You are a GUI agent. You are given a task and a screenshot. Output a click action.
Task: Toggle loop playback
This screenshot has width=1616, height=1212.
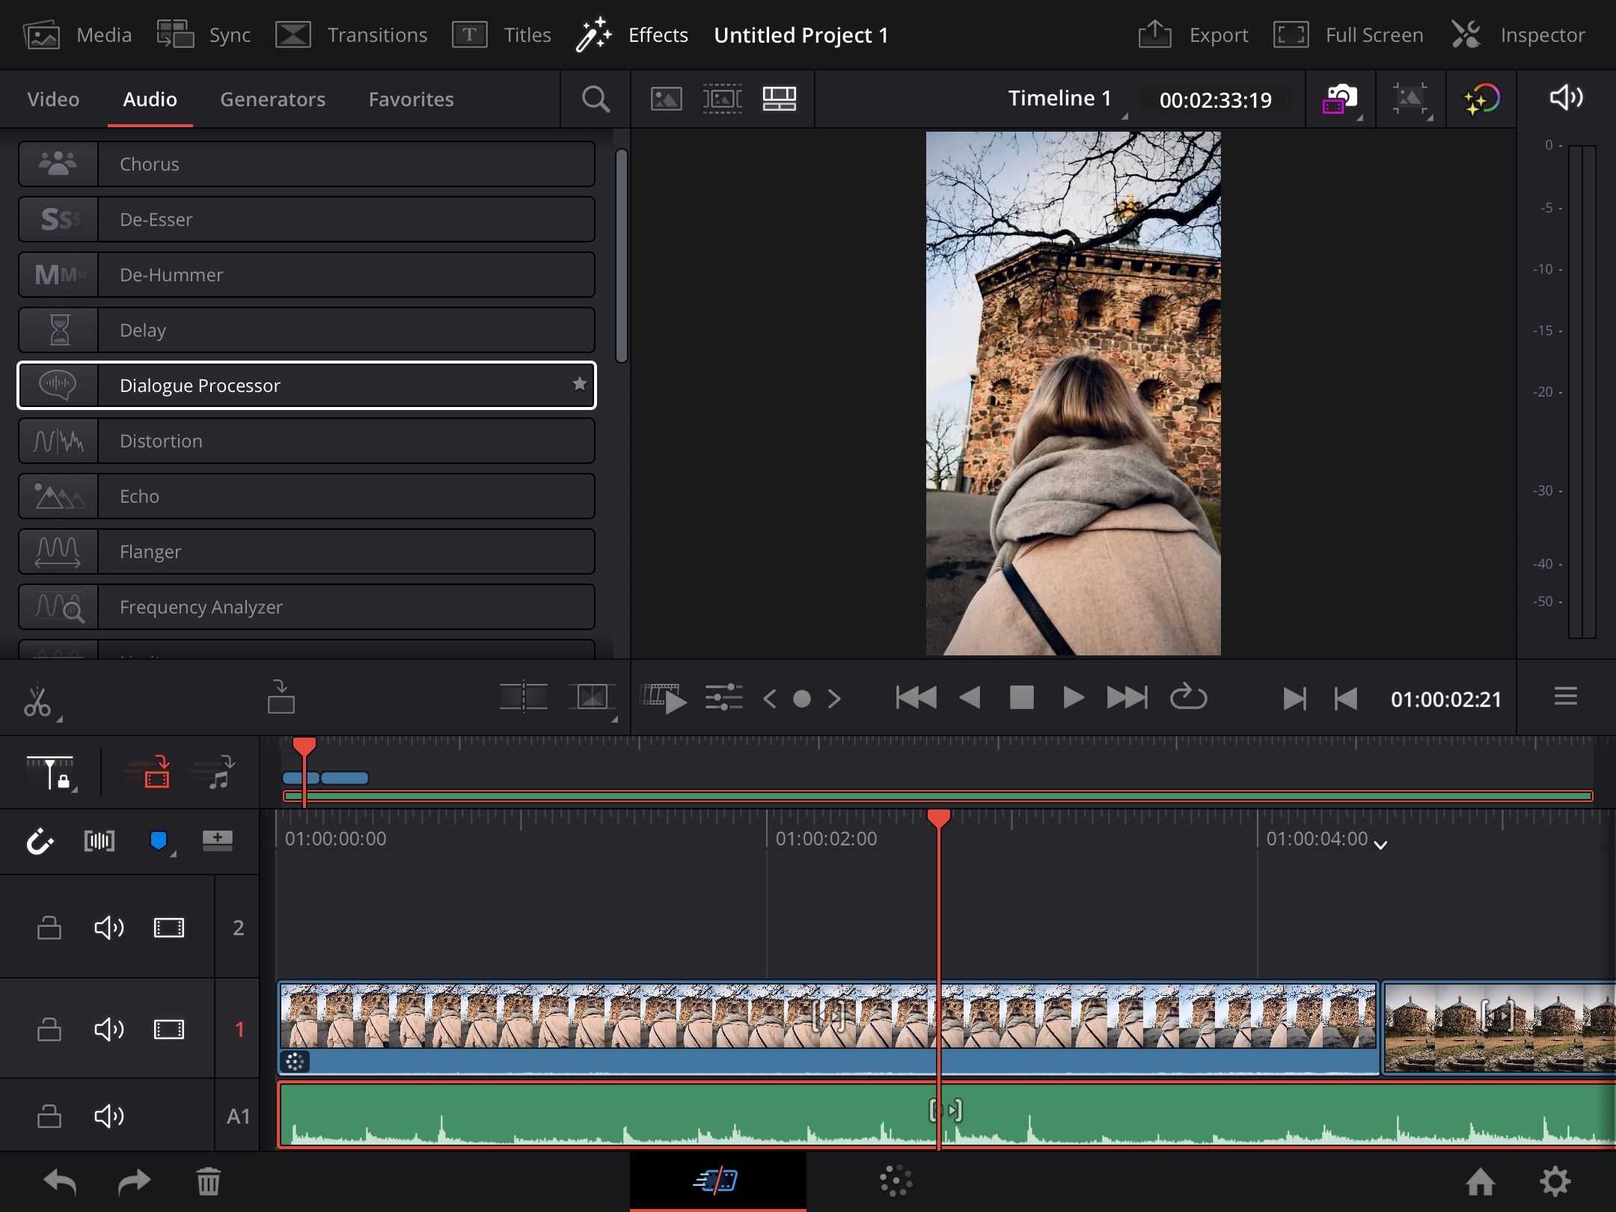[x=1188, y=697]
